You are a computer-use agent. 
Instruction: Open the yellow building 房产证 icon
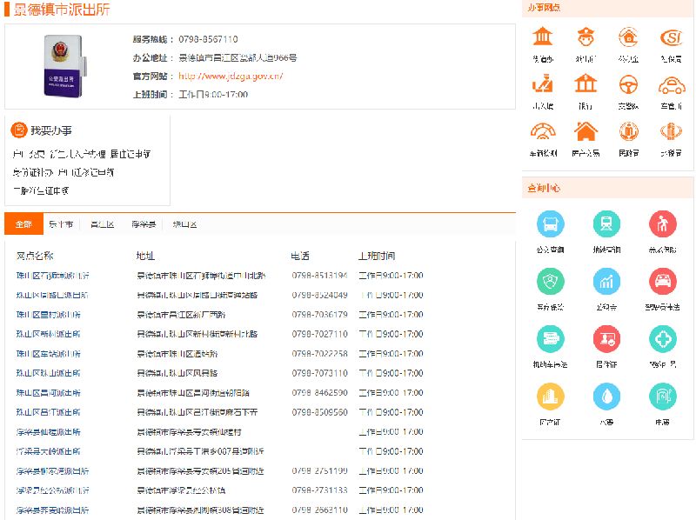(x=550, y=397)
